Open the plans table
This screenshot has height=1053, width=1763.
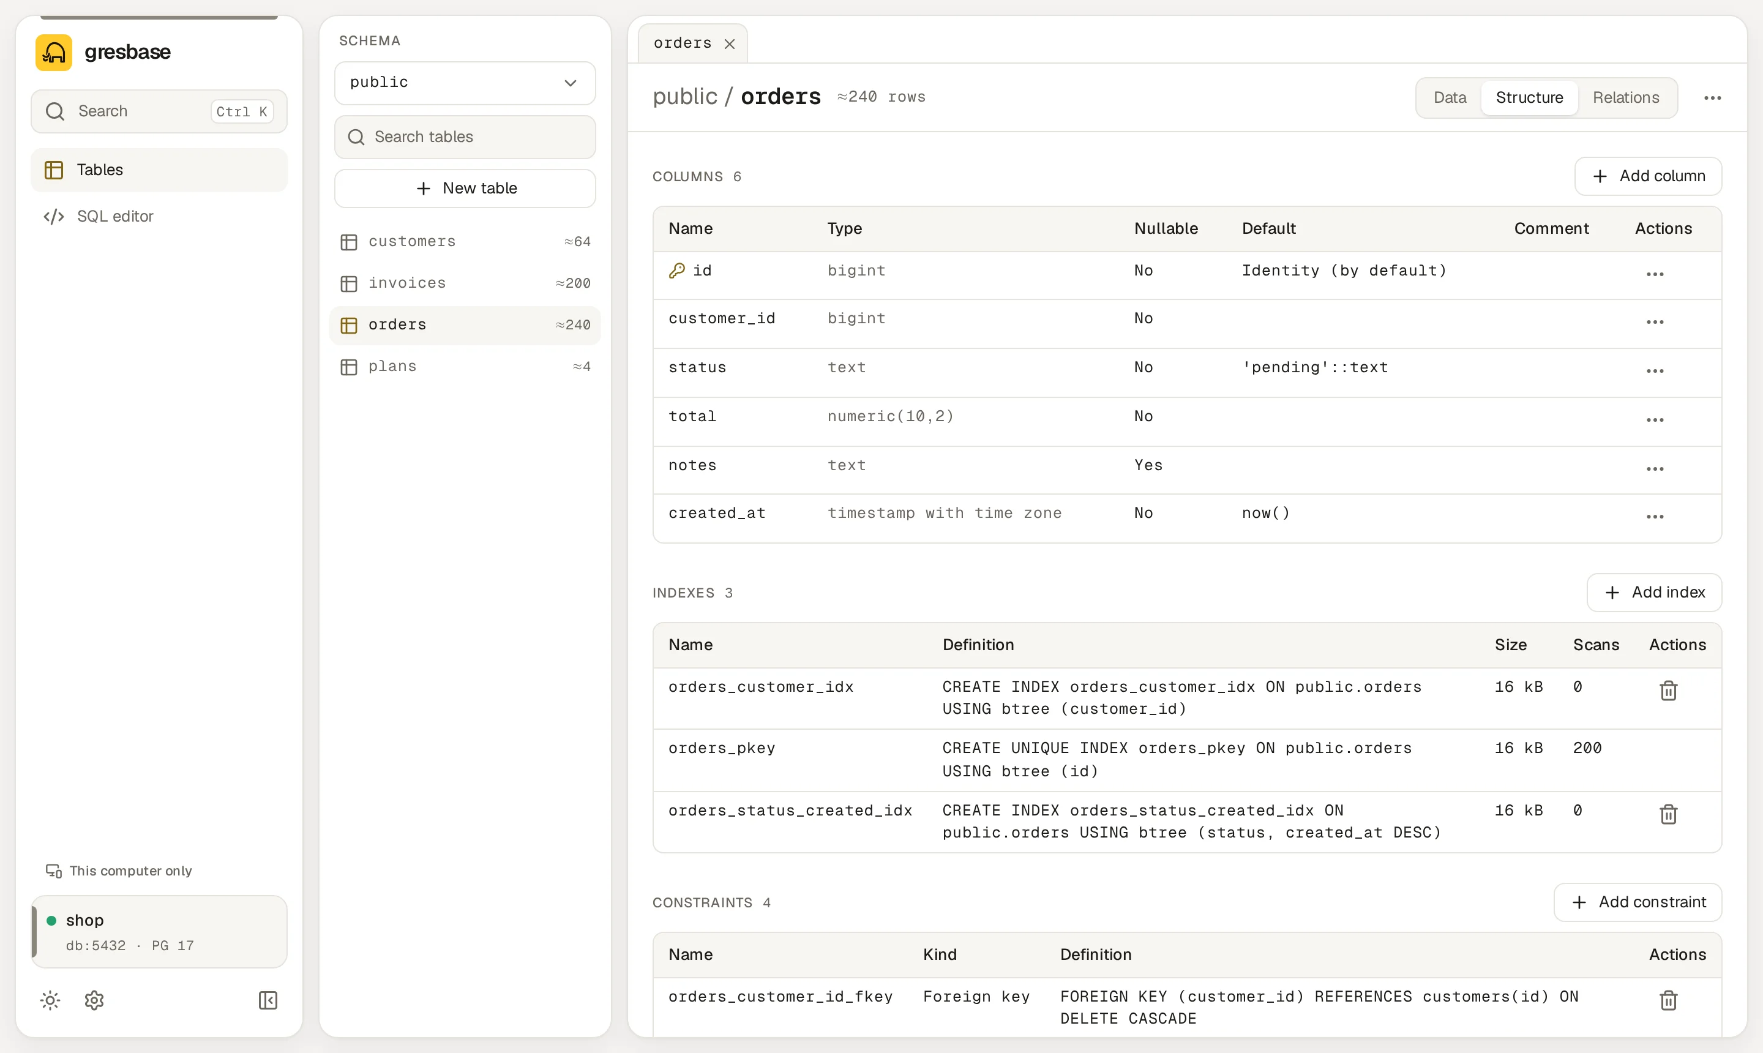click(465, 367)
